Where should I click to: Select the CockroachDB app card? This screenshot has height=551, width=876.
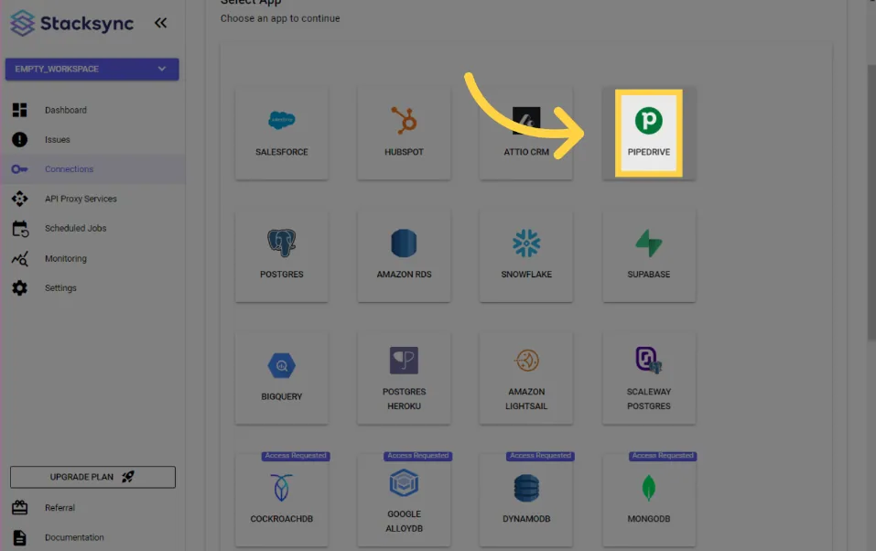click(282, 501)
